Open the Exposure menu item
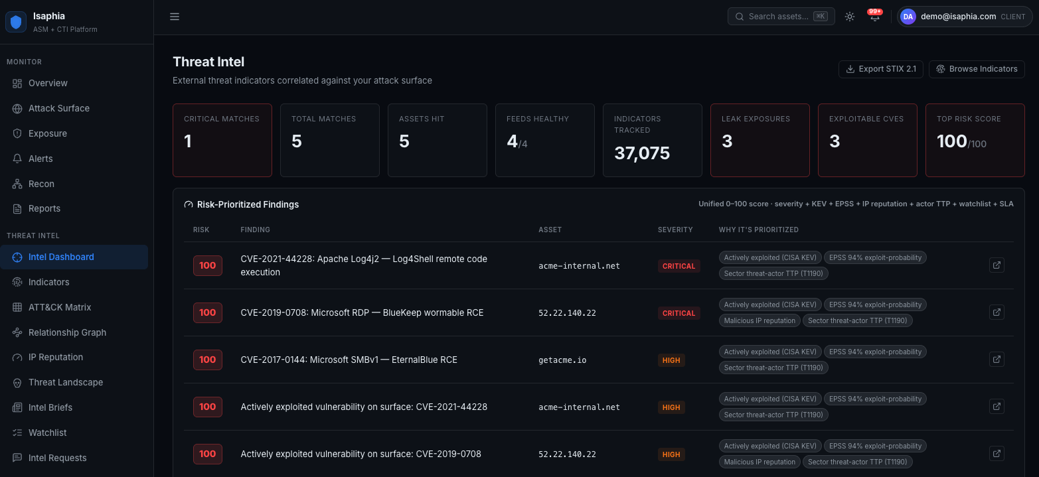 74,133
